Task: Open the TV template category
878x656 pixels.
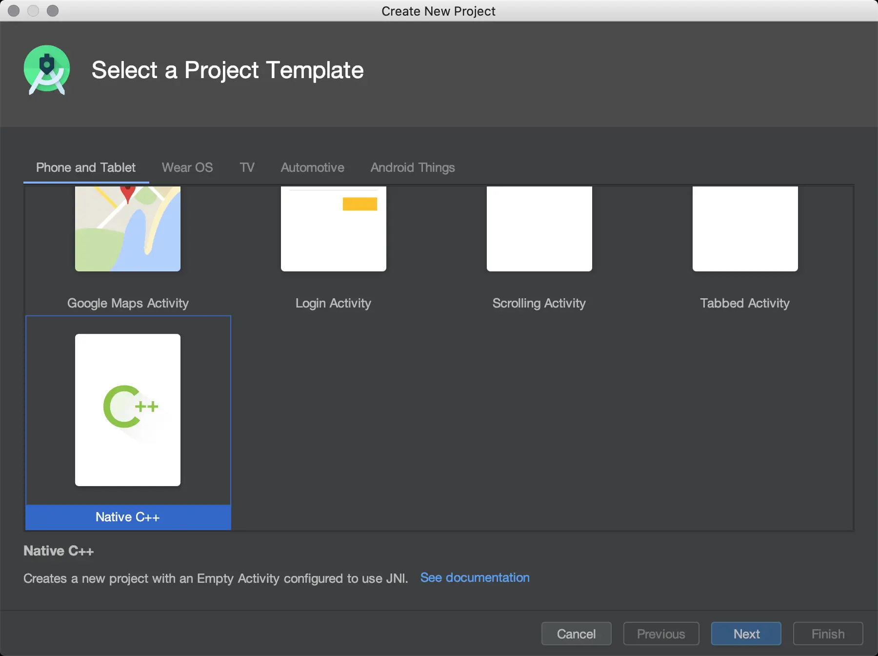Action: [x=247, y=167]
